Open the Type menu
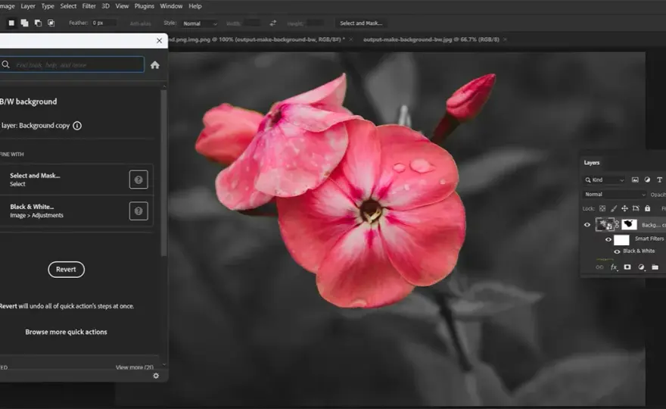The height and width of the screenshot is (409, 666). pyautogui.click(x=48, y=6)
